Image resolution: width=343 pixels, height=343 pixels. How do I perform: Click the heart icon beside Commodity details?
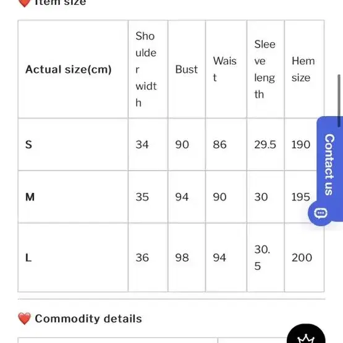[x=24, y=318]
